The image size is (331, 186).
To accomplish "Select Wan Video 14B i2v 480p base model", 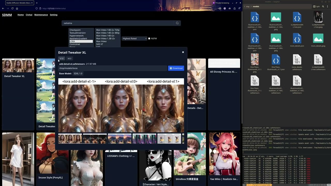I will 108,33.
